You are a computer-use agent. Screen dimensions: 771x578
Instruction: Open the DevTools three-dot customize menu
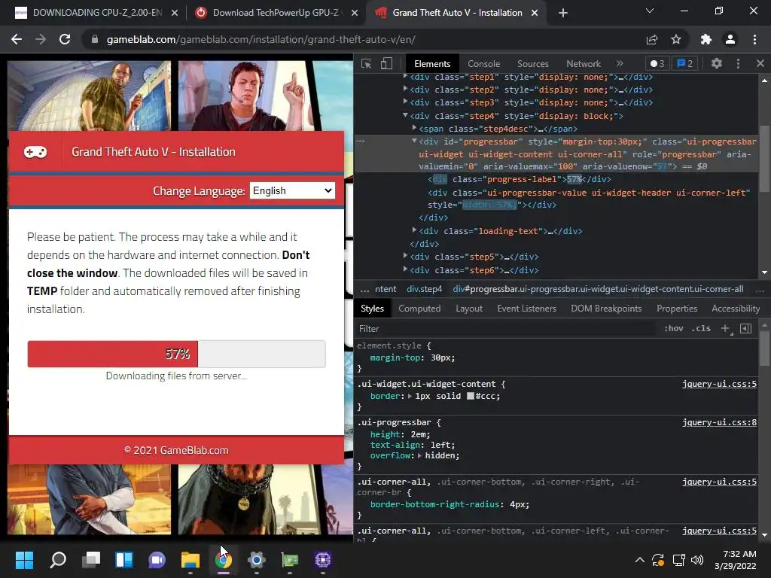(x=738, y=63)
